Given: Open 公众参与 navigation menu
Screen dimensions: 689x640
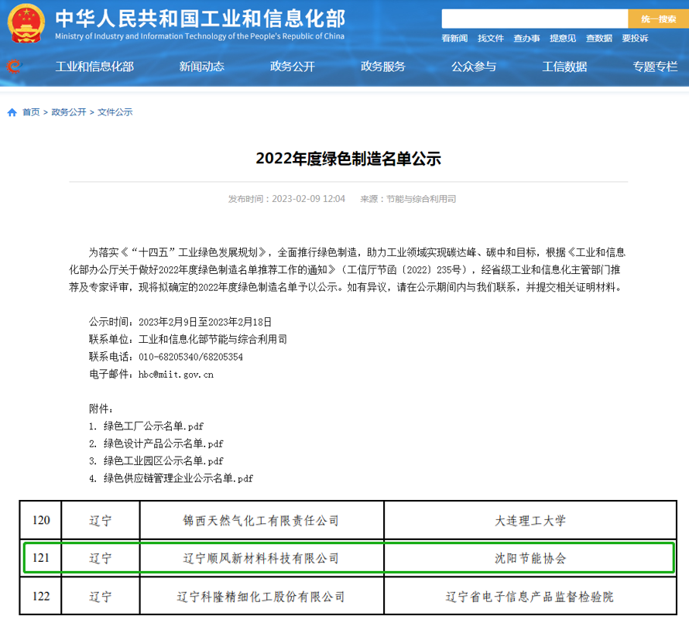Looking at the screenshot, I should (x=474, y=67).
